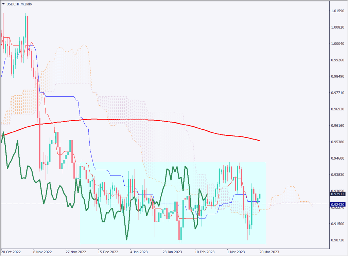
Task: Select the 0.92430 horizontal line price tag
Action: pyautogui.click(x=338, y=204)
